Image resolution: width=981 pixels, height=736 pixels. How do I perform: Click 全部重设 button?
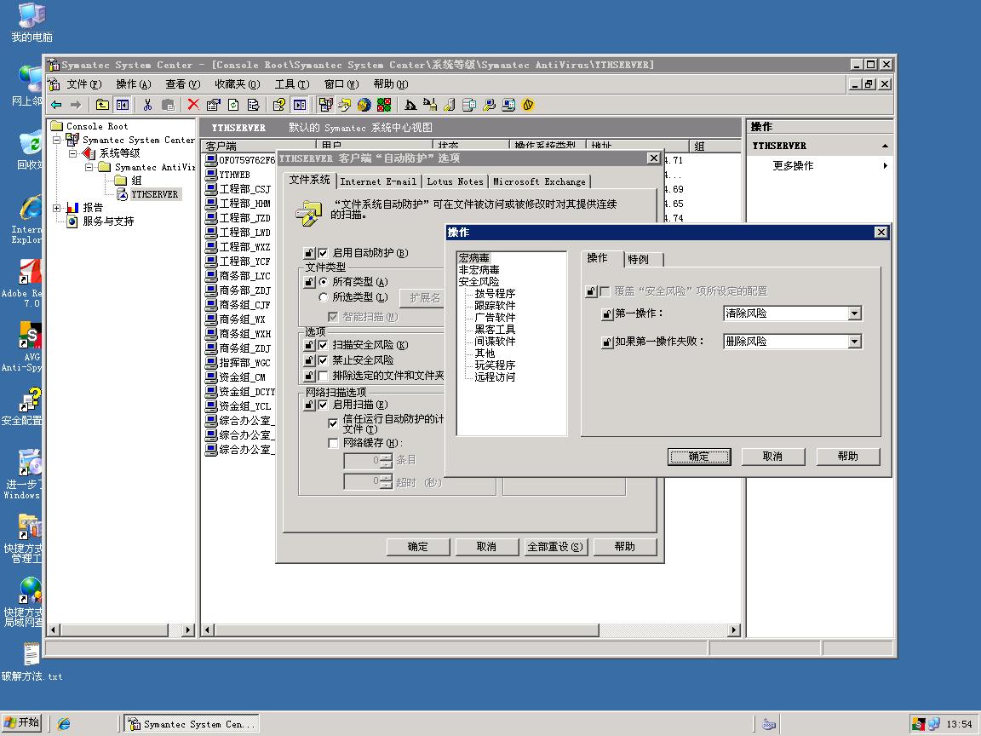[555, 547]
